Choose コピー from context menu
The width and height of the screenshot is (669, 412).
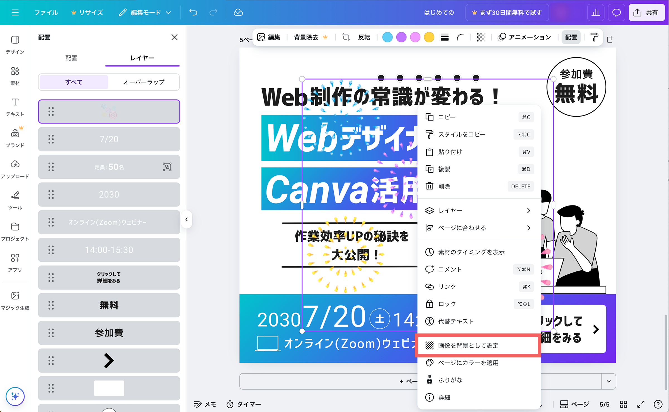coord(478,117)
